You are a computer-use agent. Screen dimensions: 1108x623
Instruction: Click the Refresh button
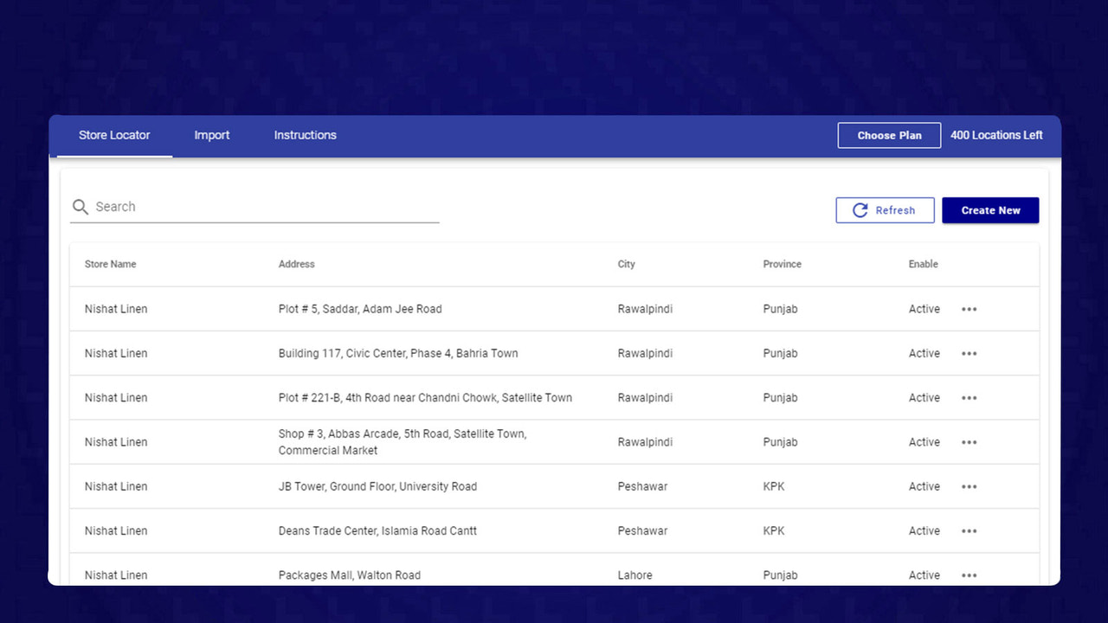tap(885, 209)
